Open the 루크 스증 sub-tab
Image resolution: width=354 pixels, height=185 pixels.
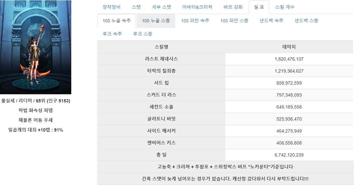(x=143, y=34)
